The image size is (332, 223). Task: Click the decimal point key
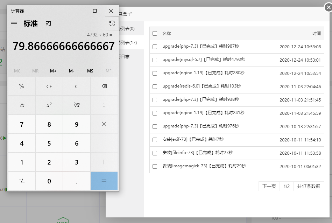click(x=77, y=181)
